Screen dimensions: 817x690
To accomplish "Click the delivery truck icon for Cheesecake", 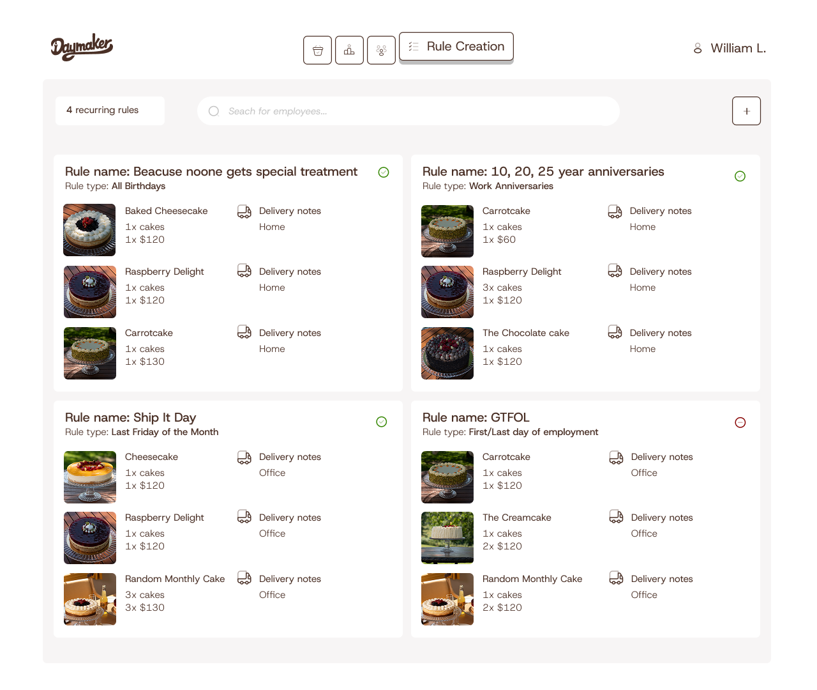I will 244,457.
